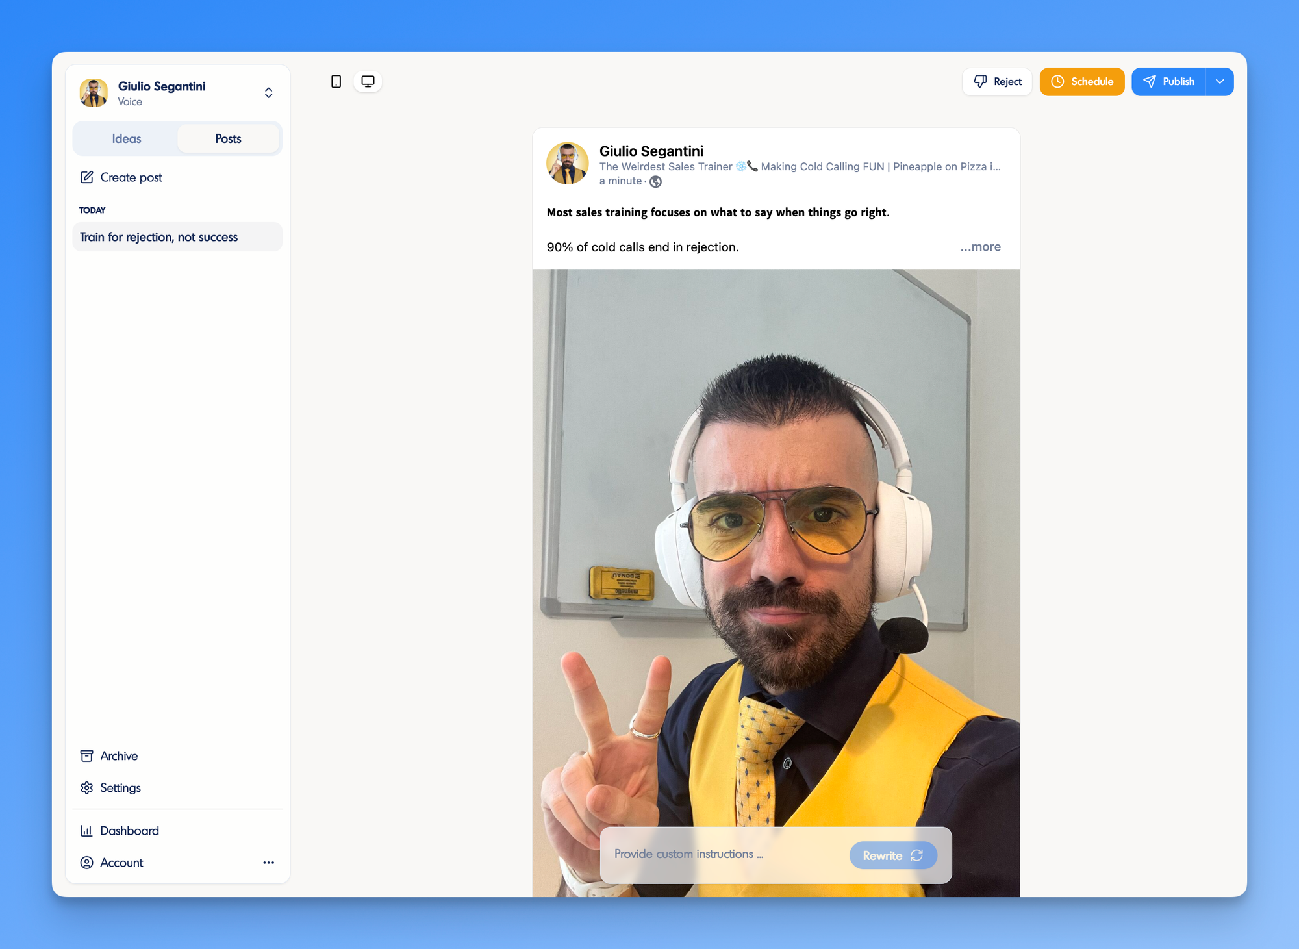This screenshot has width=1299, height=949.
Task: Publish the post
Action: click(x=1168, y=81)
